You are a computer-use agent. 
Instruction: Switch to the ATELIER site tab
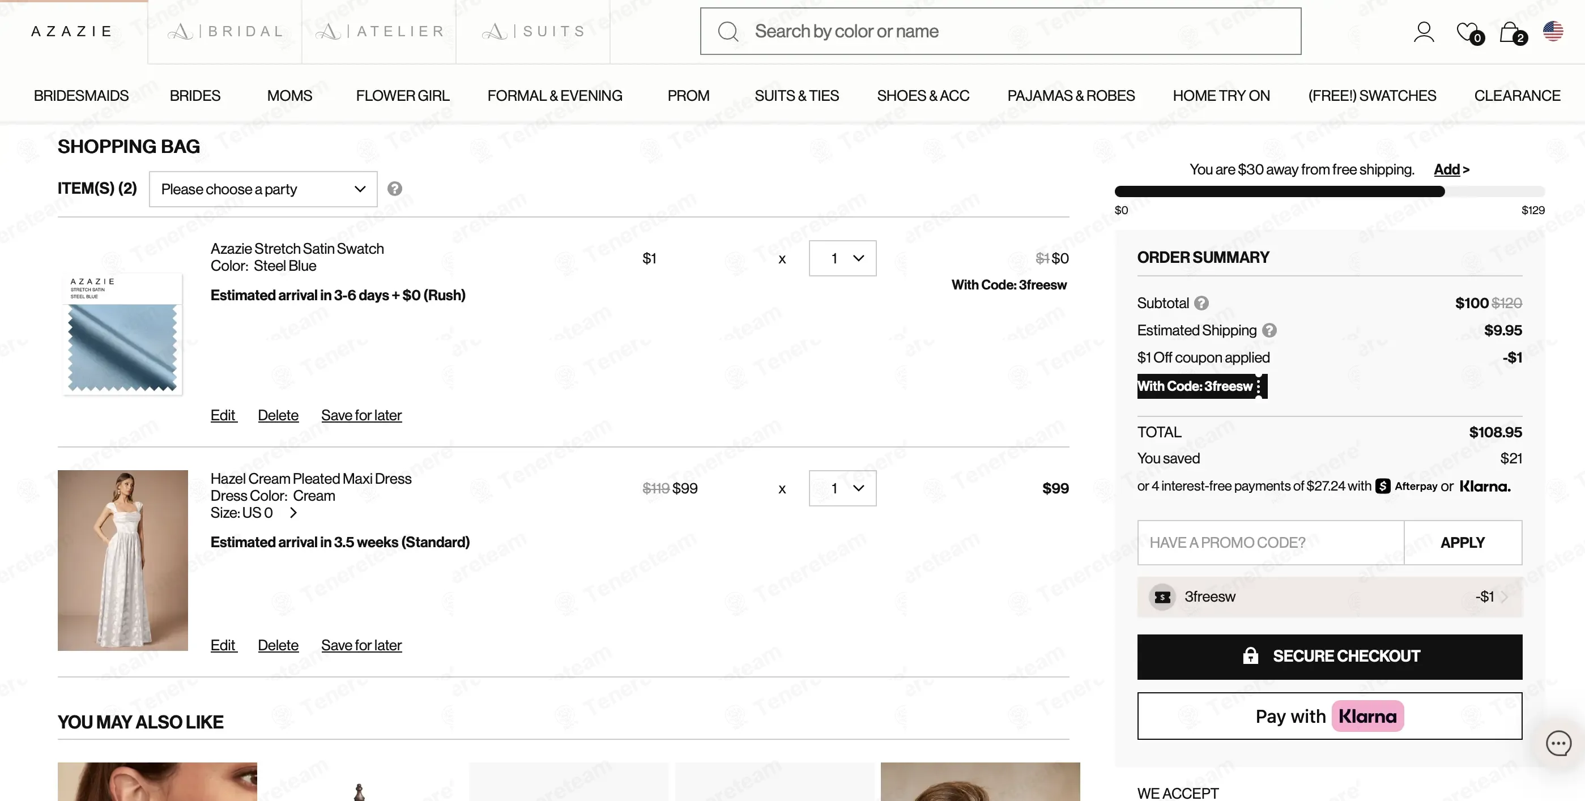[x=379, y=31]
